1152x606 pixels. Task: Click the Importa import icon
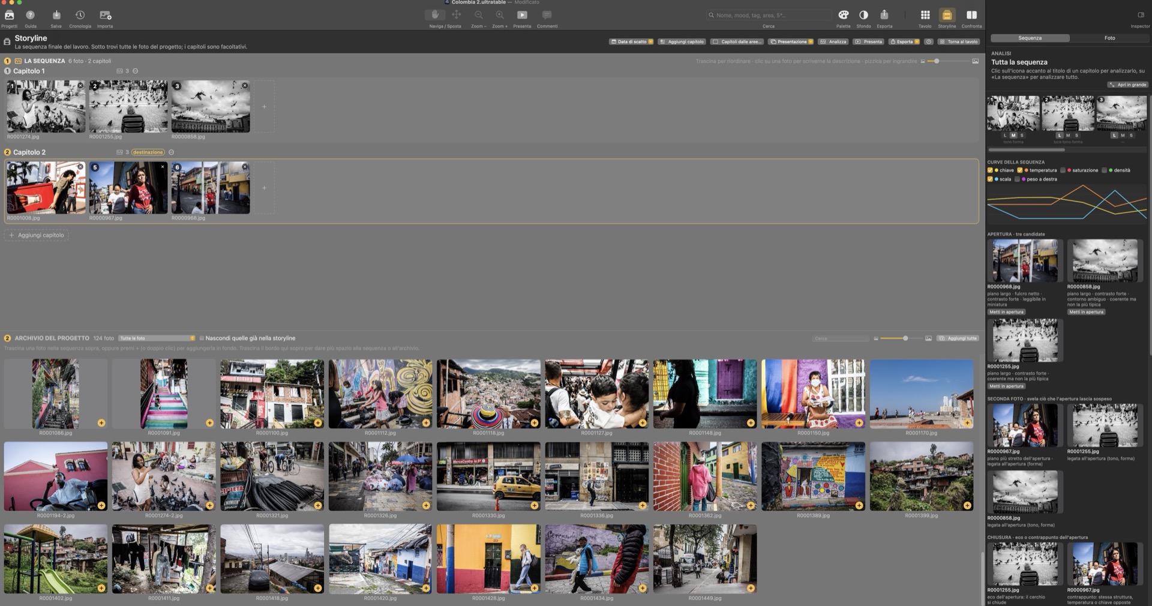click(105, 15)
